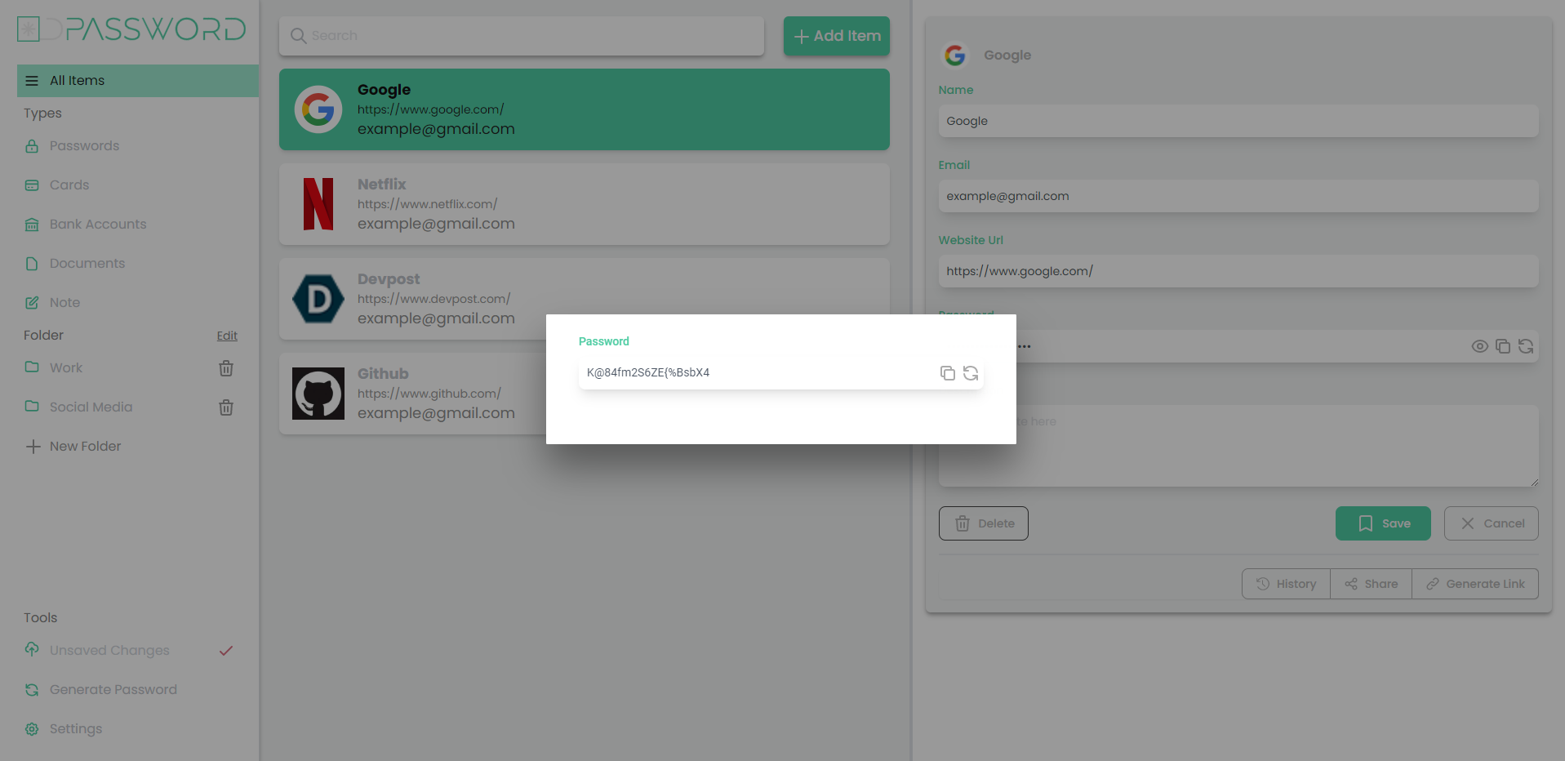Screen dimensions: 1565x761
Task: Click the Github logo thumbnail
Action: [318, 394]
